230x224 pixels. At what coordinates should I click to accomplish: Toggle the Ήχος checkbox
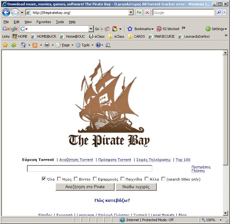(x=59, y=179)
